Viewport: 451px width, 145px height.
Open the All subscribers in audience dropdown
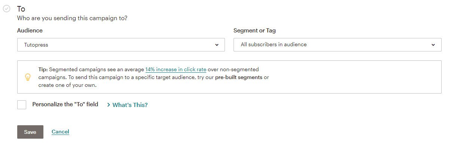tap(337, 45)
